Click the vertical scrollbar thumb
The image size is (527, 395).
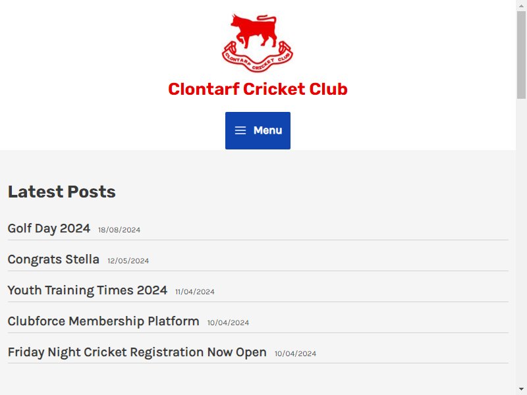[521, 55]
